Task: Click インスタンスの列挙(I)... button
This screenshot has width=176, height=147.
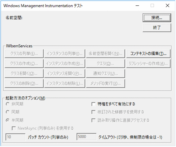Action: coord(65,53)
